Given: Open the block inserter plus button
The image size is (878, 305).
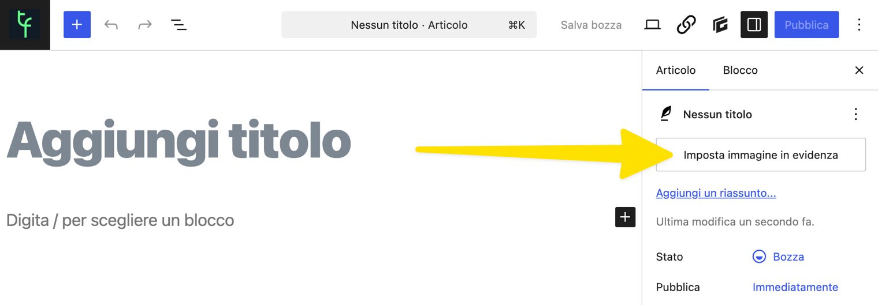Looking at the screenshot, I should point(77,25).
